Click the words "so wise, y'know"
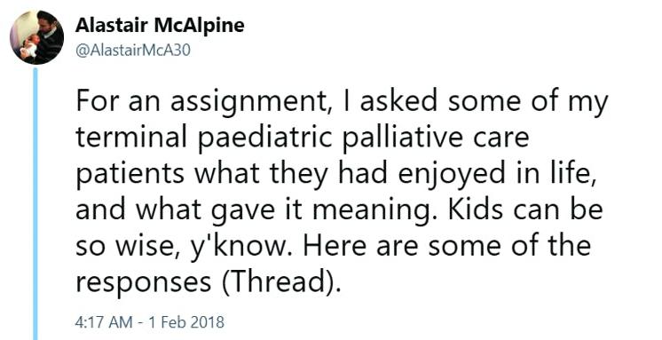 (184, 247)
